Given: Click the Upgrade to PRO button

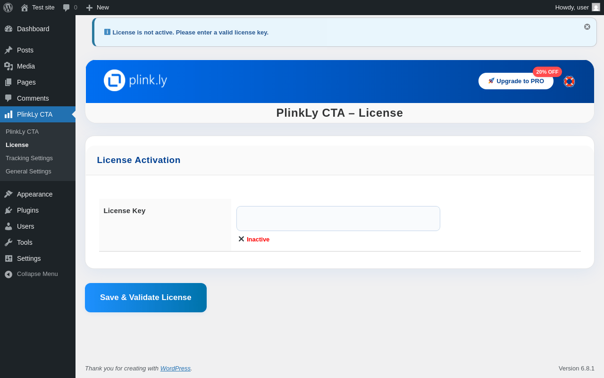Looking at the screenshot, I should point(516,81).
